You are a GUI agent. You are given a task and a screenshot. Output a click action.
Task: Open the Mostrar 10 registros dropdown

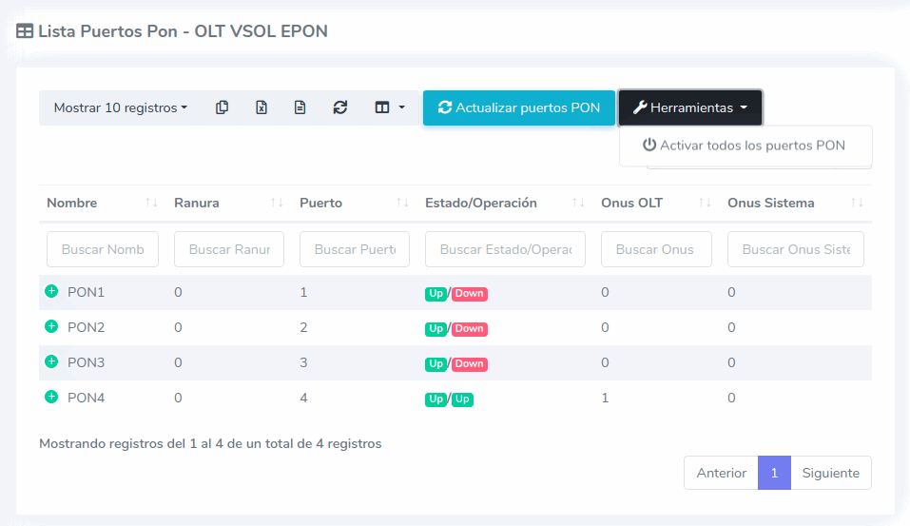click(x=120, y=107)
